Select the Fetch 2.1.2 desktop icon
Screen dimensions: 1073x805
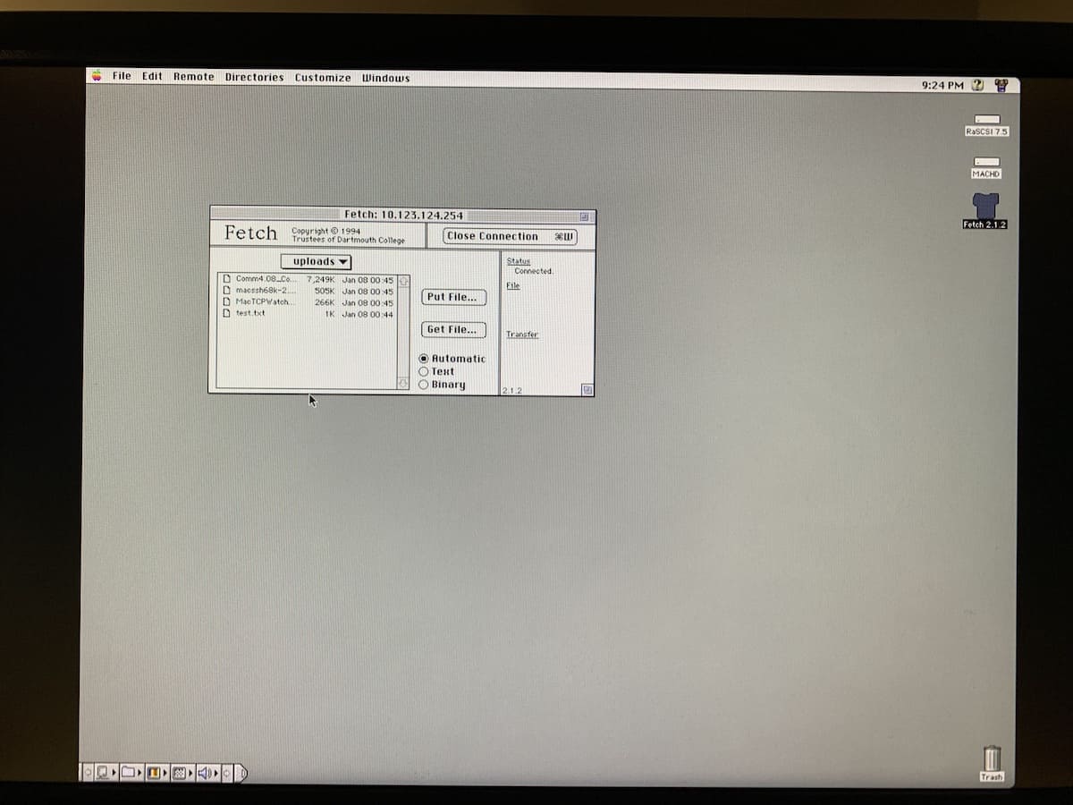[985, 205]
